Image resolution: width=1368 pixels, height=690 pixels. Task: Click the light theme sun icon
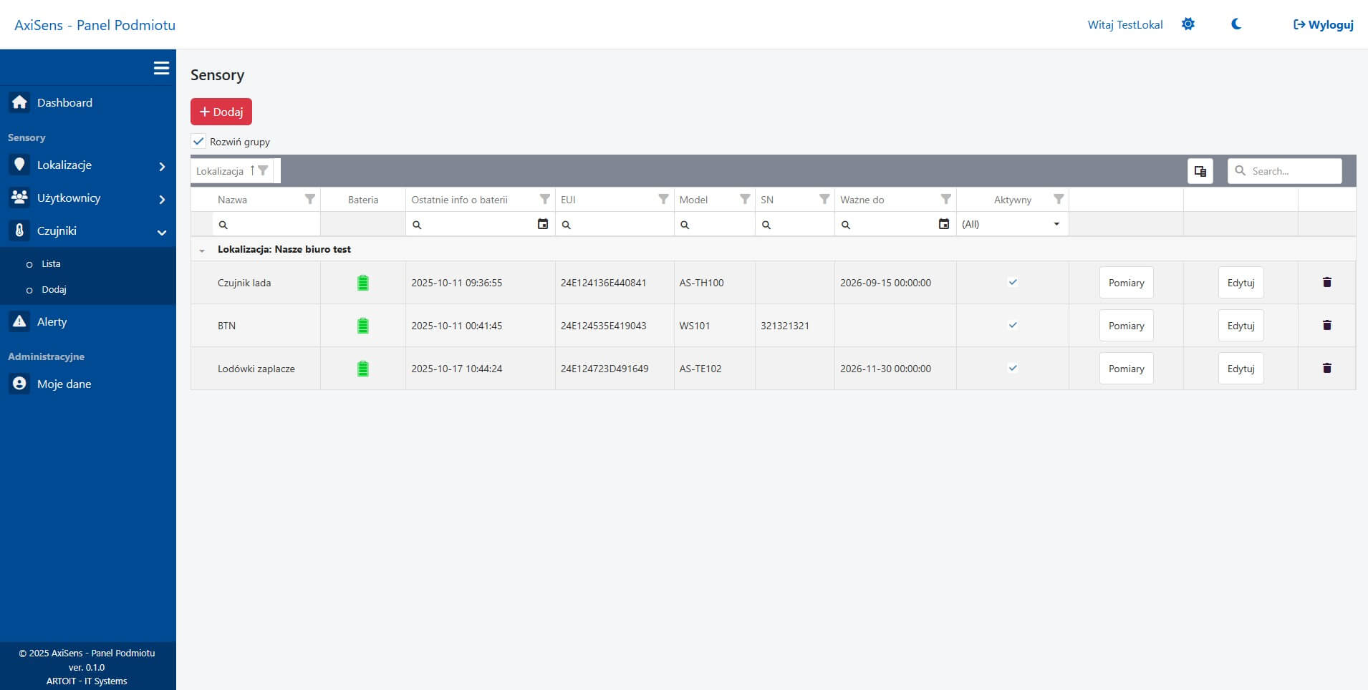point(1188,24)
